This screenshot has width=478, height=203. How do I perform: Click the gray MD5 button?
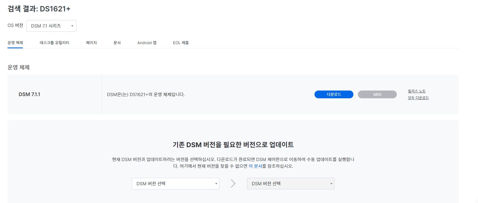click(377, 94)
